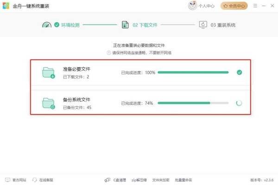This screenshot has width=278, height=185.
Task: Click the 环境检测 gauge icon
Action: coord(47,25)
